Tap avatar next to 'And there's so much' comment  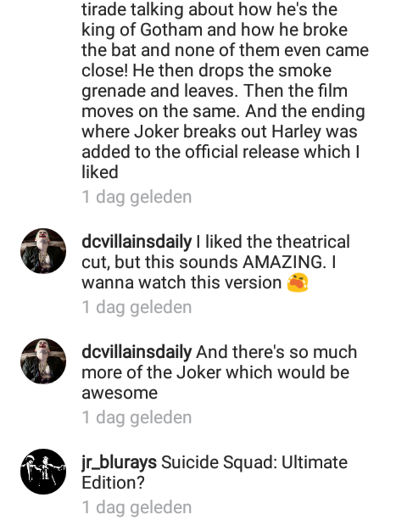pyautogui.click(x=43, y=361)
